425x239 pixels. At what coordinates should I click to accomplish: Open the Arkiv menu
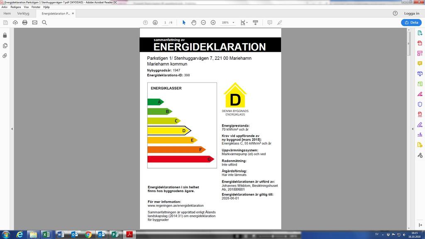coord(5,7)
